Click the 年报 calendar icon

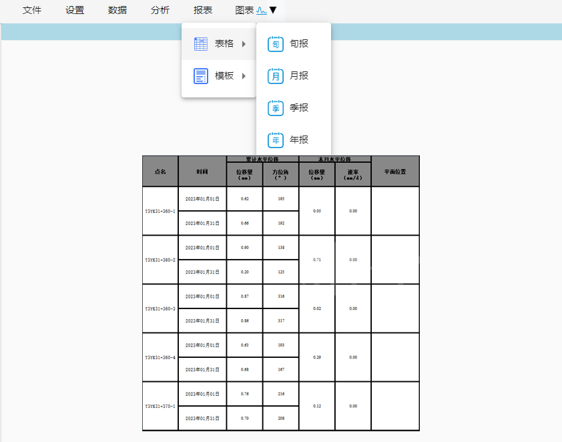tap(276, 140)
